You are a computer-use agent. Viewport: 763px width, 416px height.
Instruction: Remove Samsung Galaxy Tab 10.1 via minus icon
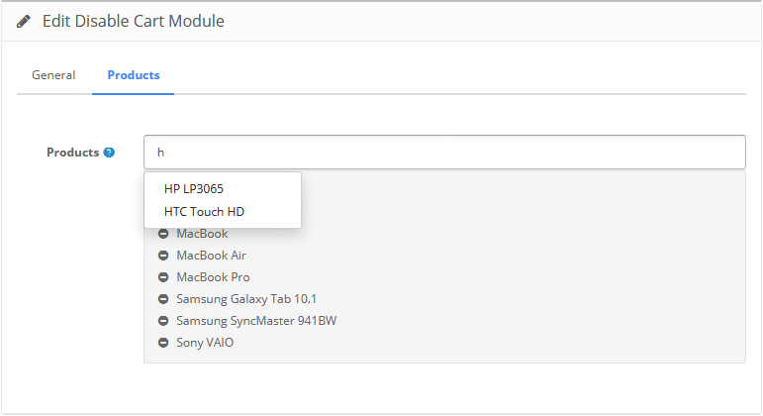pyautogui.click(x=163, y=299)
